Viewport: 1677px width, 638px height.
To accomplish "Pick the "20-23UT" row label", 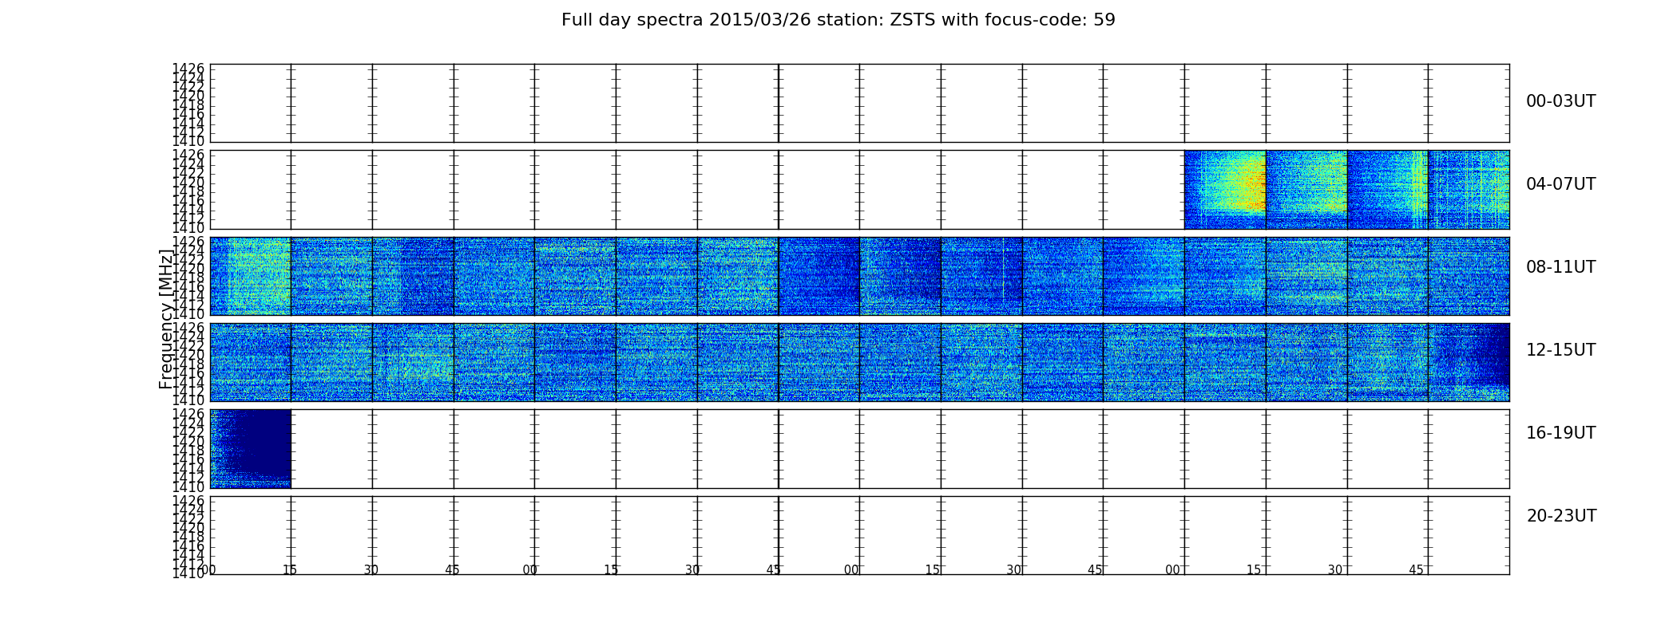I will (1561, 516).
